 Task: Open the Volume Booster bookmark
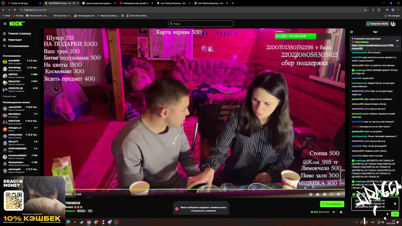click(36, 15)
